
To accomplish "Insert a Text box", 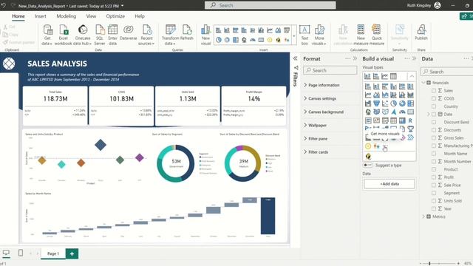I will point(304,35).
